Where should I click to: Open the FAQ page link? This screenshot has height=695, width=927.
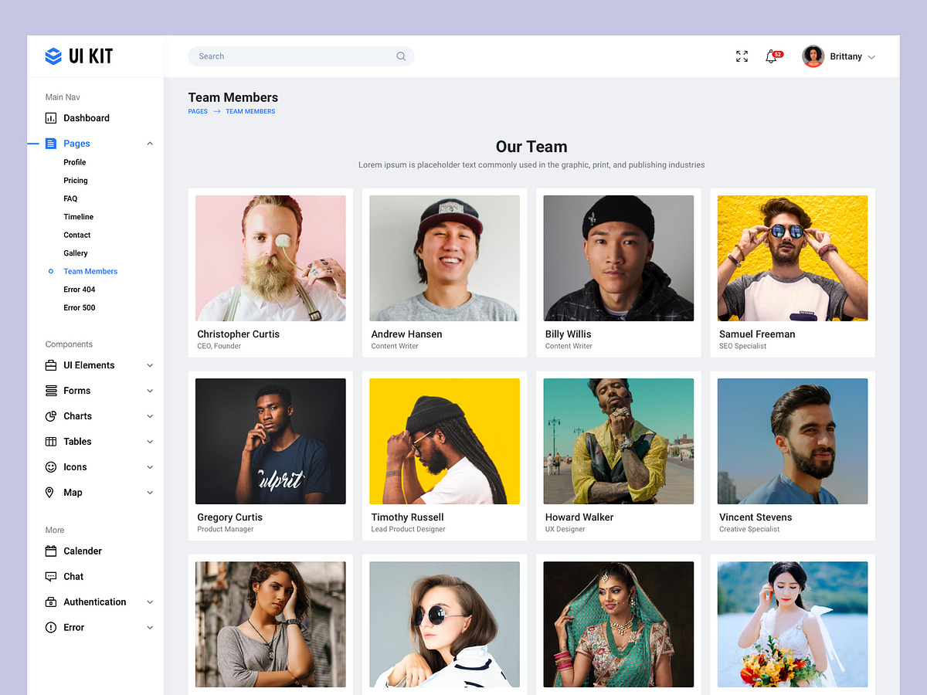(70, 198)
